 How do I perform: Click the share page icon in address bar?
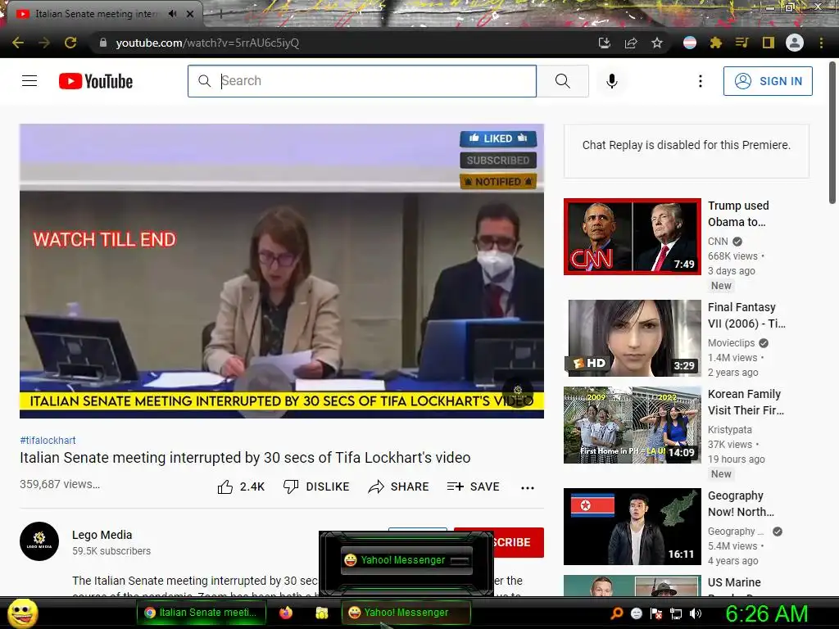point(631,43)
